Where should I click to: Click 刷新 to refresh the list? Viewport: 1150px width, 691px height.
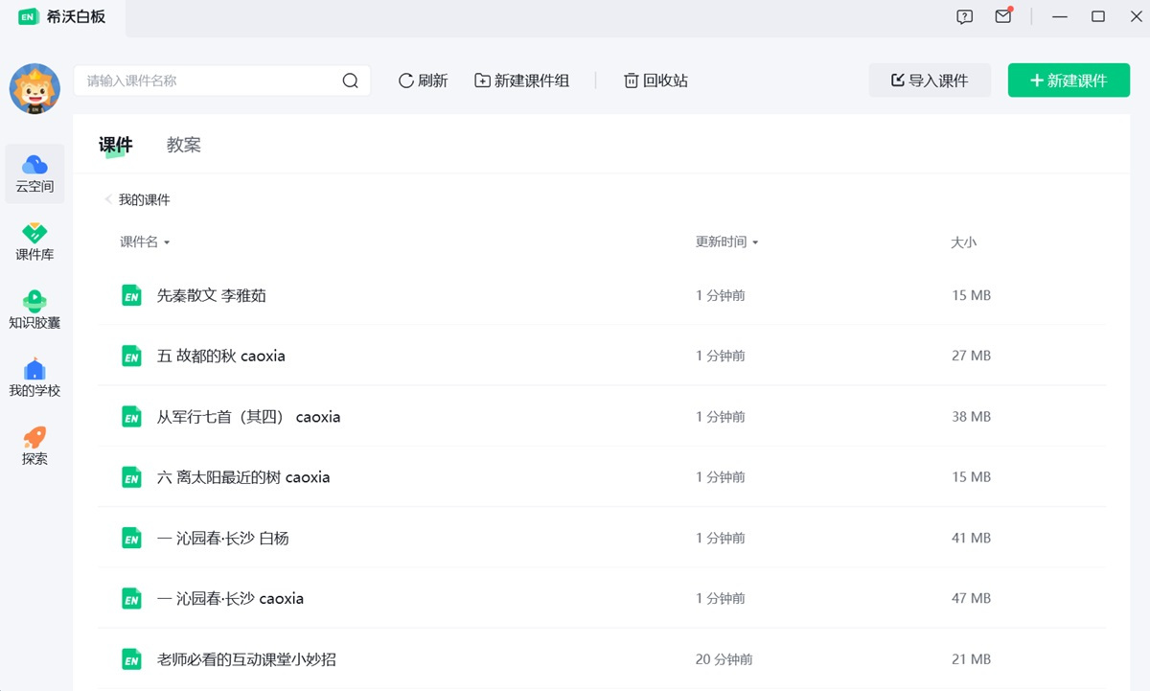(423, 81)
